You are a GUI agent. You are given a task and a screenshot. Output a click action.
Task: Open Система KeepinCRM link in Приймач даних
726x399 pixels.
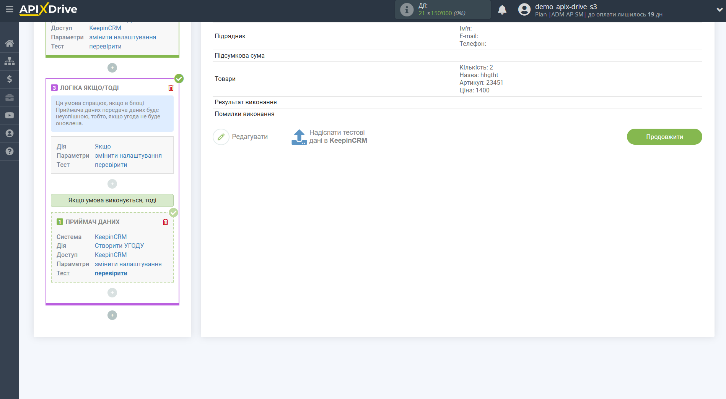111,237
